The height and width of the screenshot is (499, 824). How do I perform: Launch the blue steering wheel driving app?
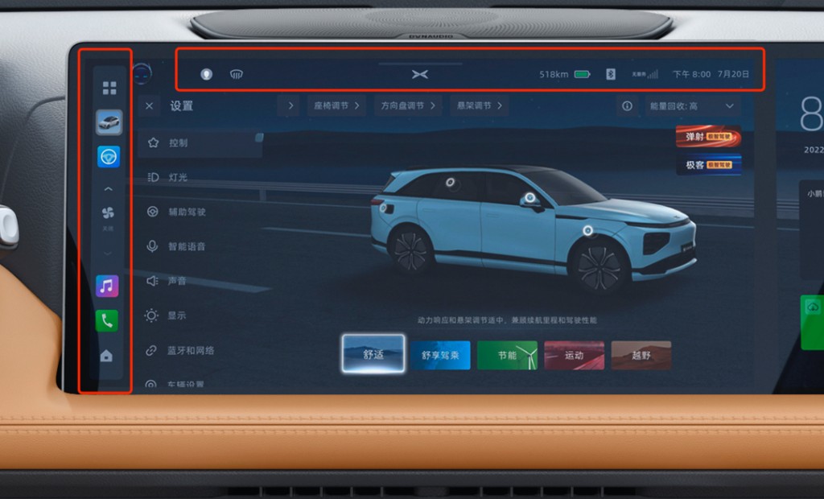coord(109,157)
